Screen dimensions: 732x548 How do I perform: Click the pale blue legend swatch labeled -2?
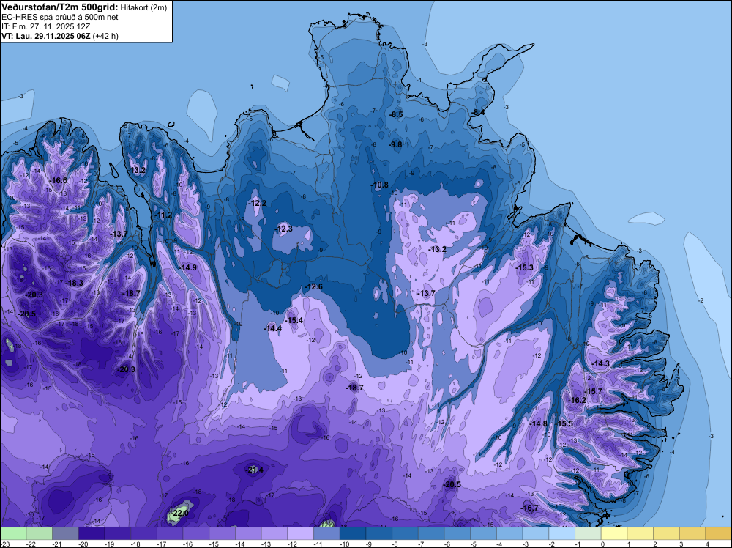click(561, 533)
